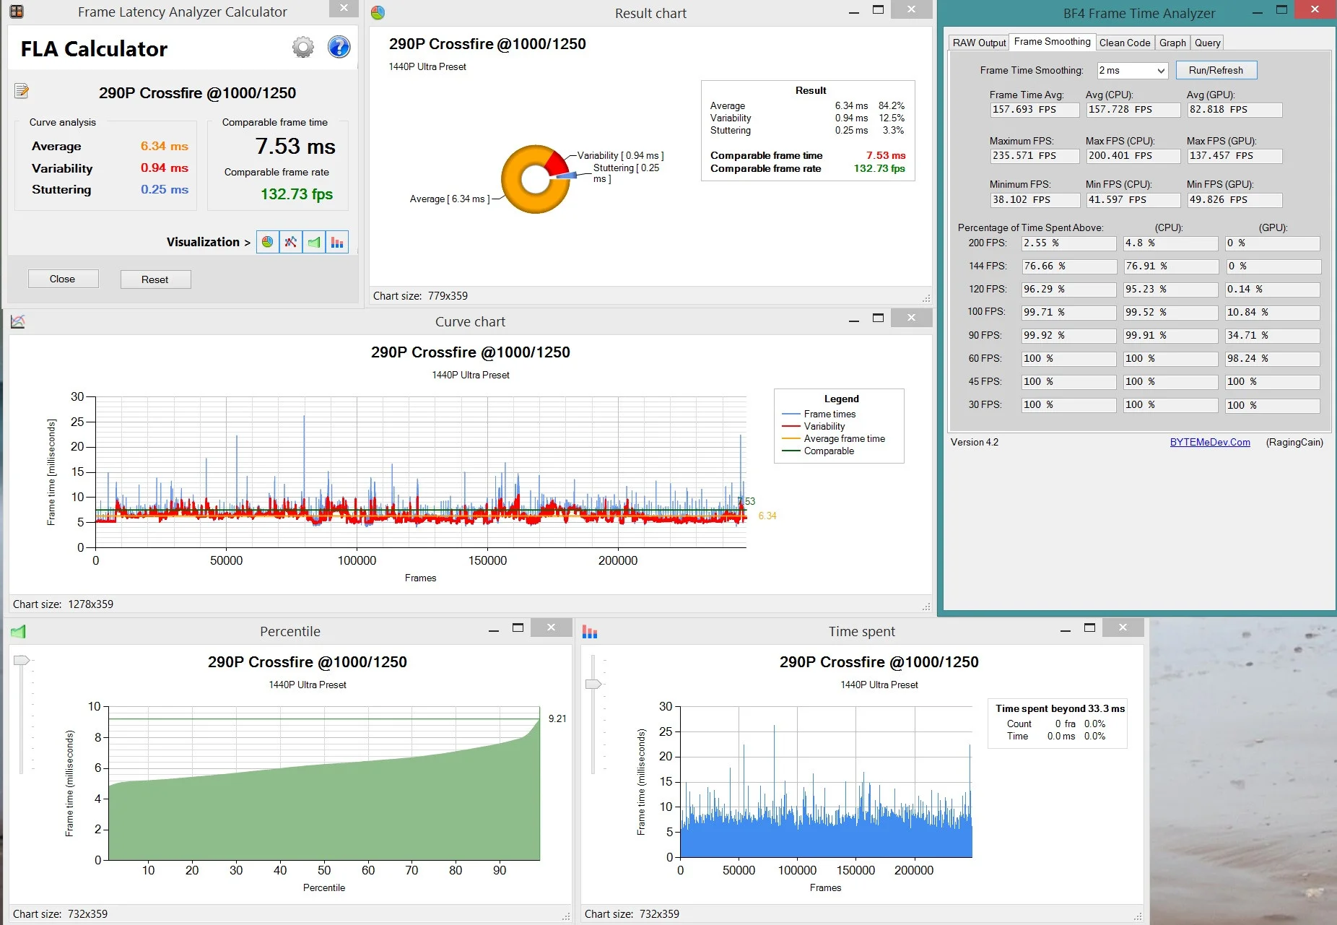
Task: Open the BYTEMeDev.Com link
Action: (1210, 442)
